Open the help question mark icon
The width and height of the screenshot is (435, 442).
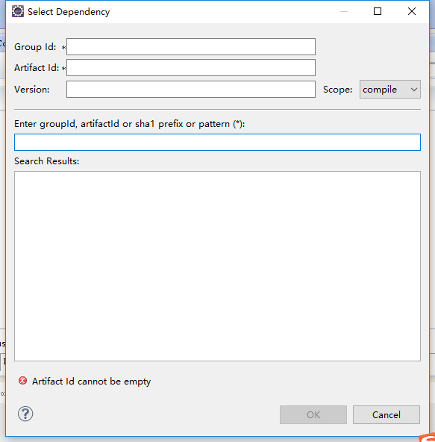25,414
